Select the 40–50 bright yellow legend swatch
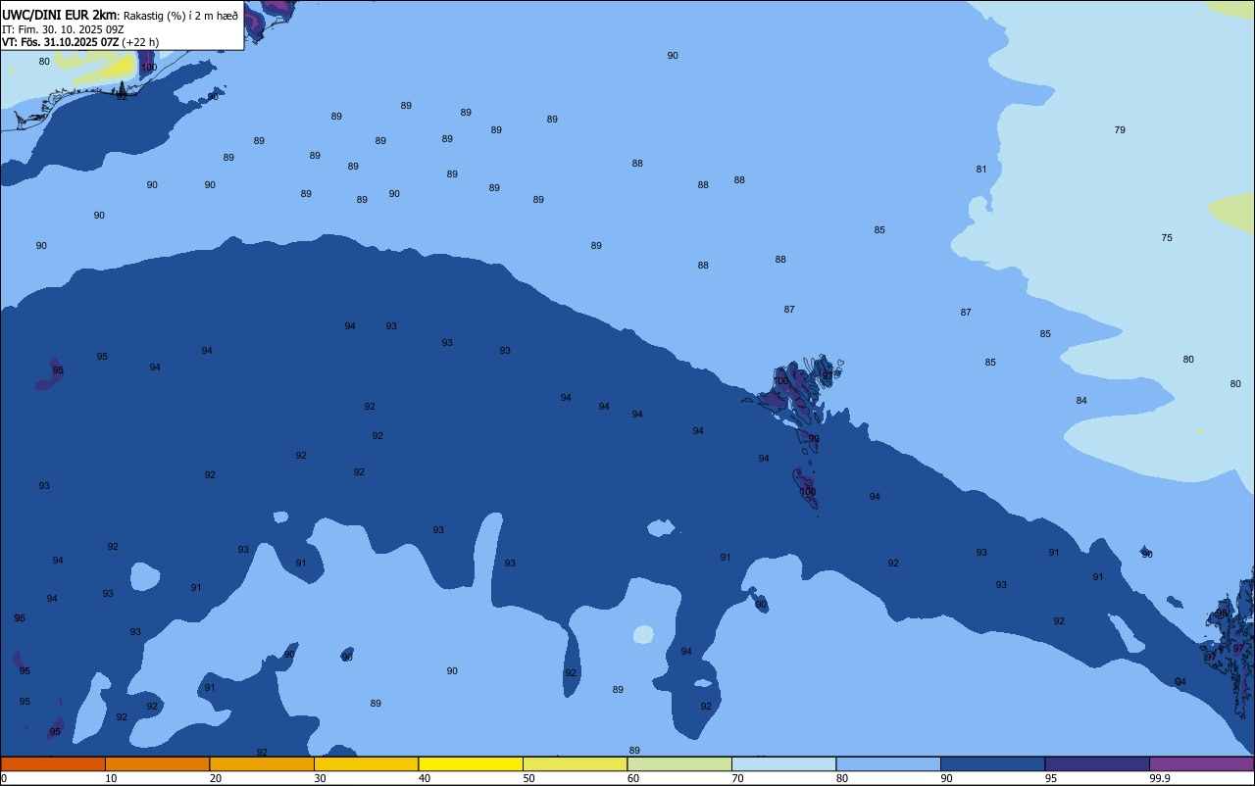The height and width of the screenshot is (786, 1255). [471, 763]
